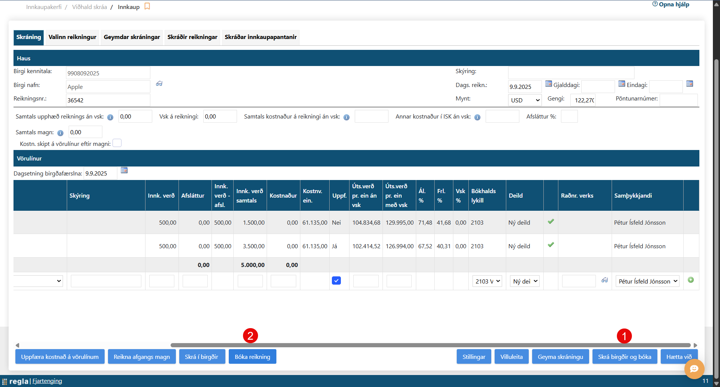Click the Skrá birgðir og bóka button

[624, 357]
